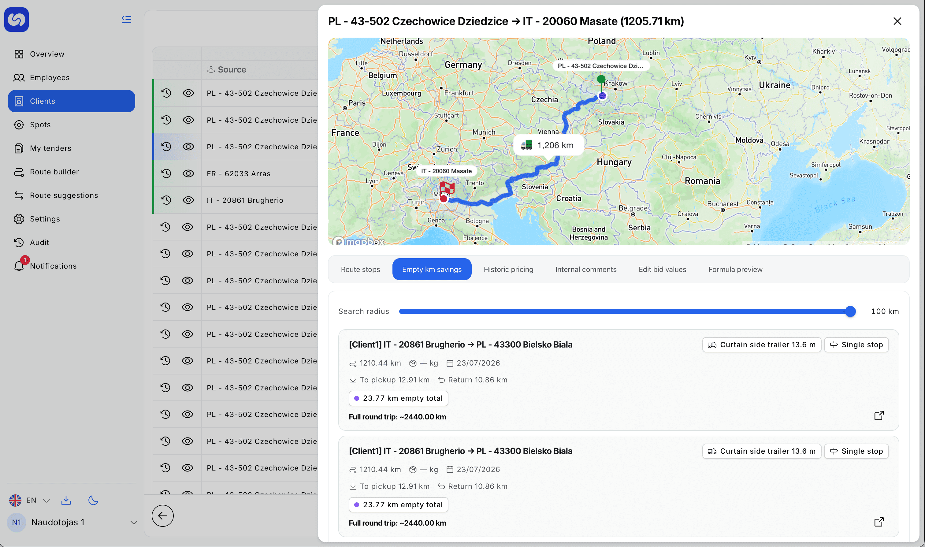
Task: Click the app logo icon
Action: (x=17, y=20)
